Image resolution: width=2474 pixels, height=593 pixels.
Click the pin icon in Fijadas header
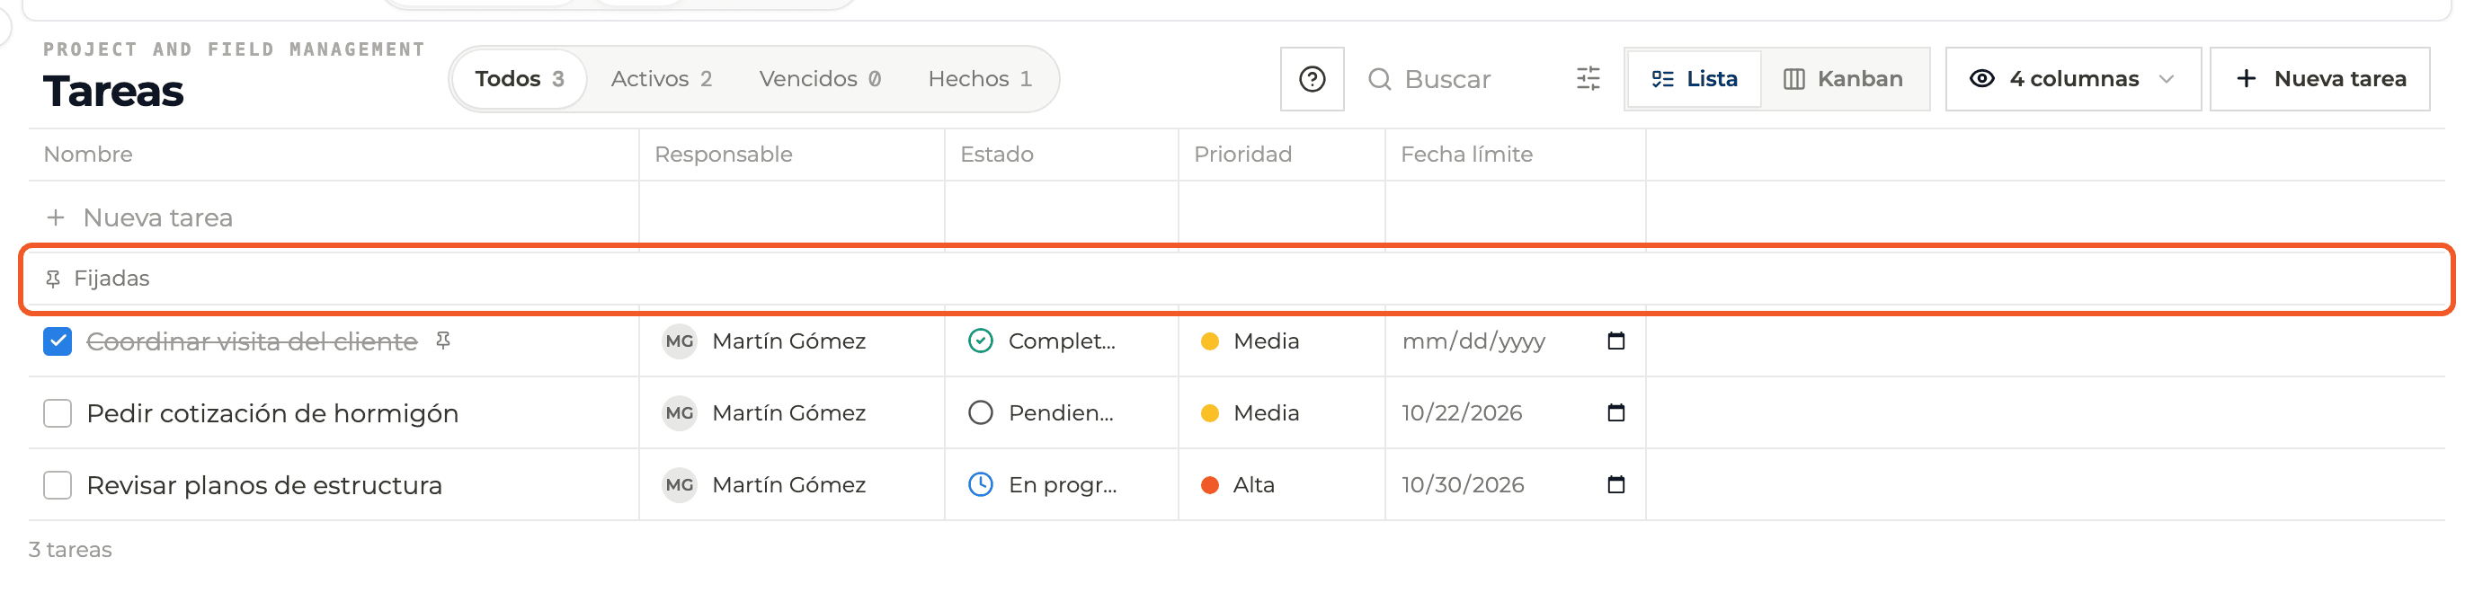point(53,279)
